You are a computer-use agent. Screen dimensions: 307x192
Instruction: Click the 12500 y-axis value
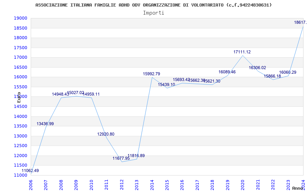(x=20, y=146)
